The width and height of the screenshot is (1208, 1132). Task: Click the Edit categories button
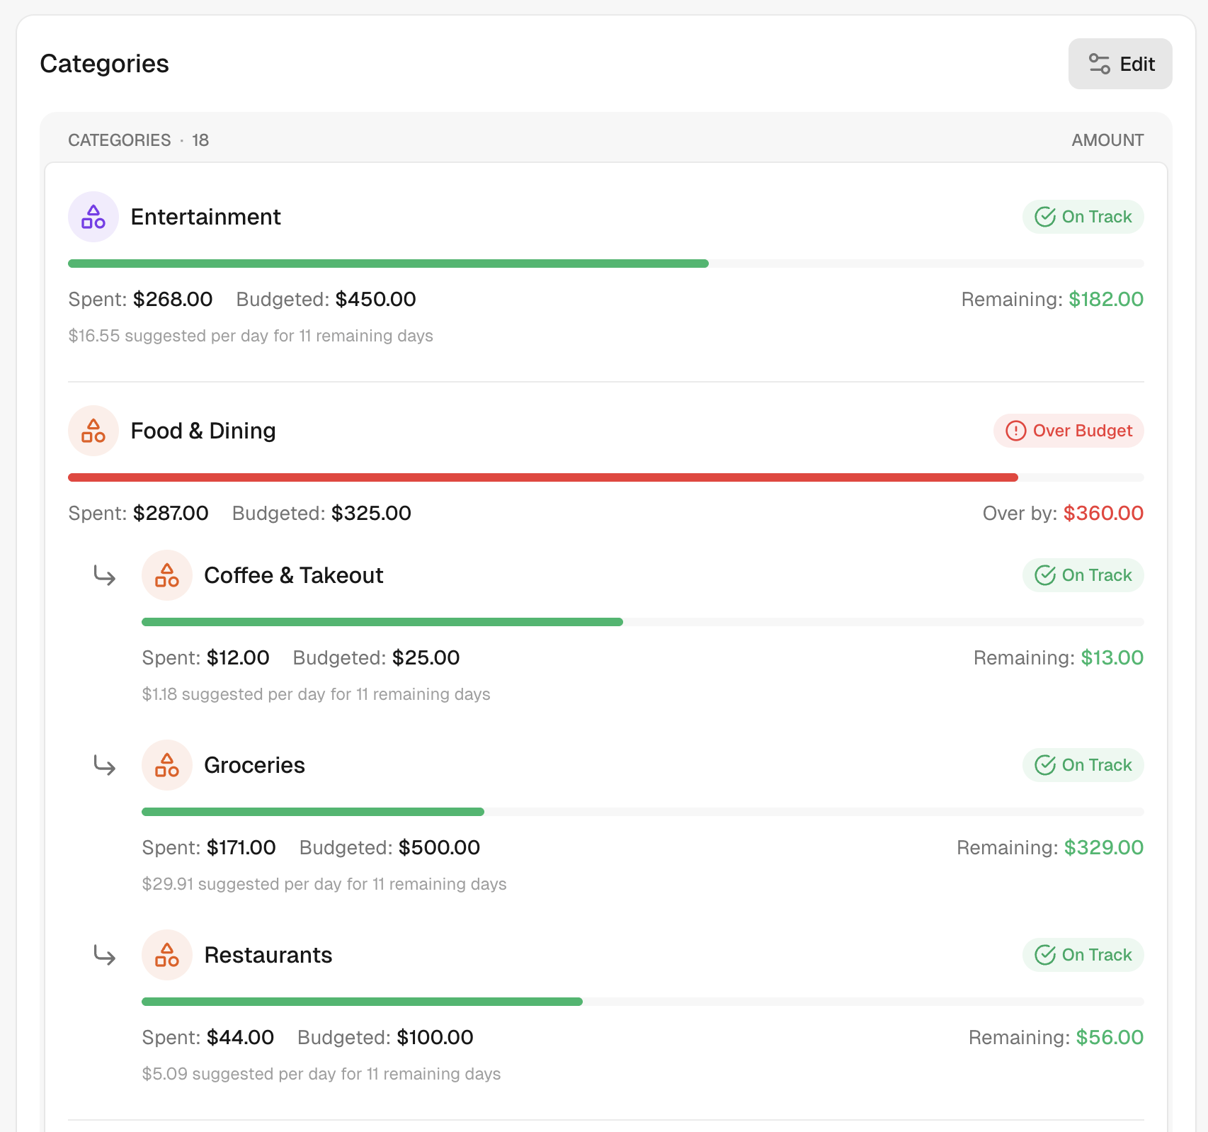click(1119, 64)
